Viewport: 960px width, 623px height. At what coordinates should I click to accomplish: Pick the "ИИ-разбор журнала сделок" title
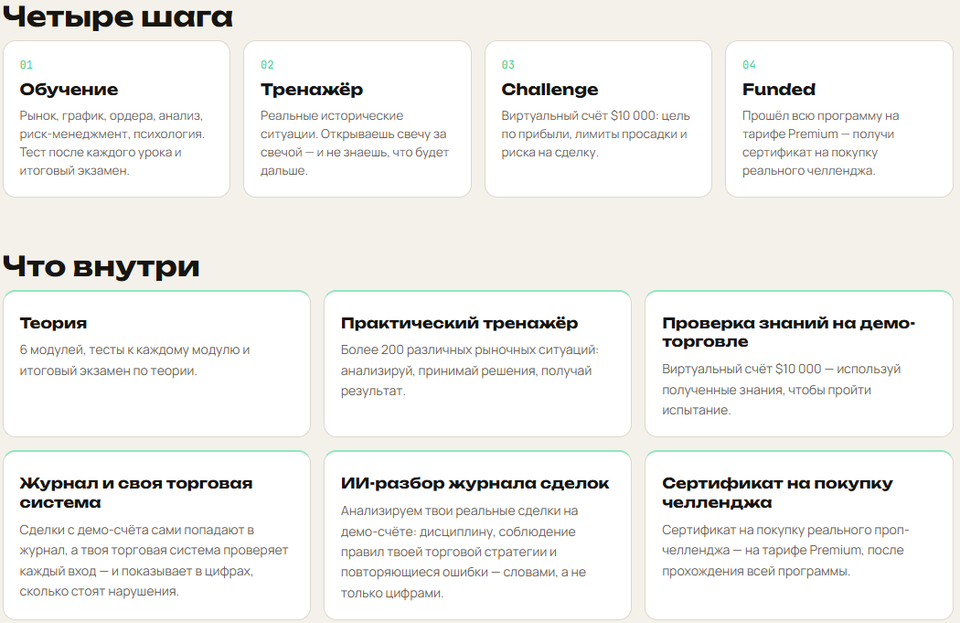coord(475,483)
